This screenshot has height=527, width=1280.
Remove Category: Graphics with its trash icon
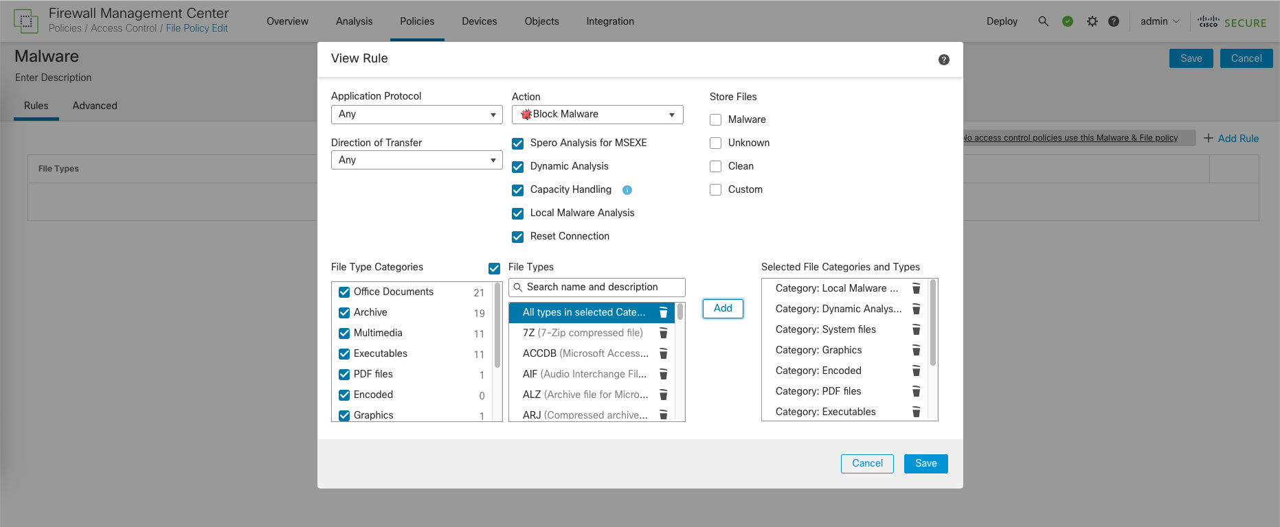915,351
